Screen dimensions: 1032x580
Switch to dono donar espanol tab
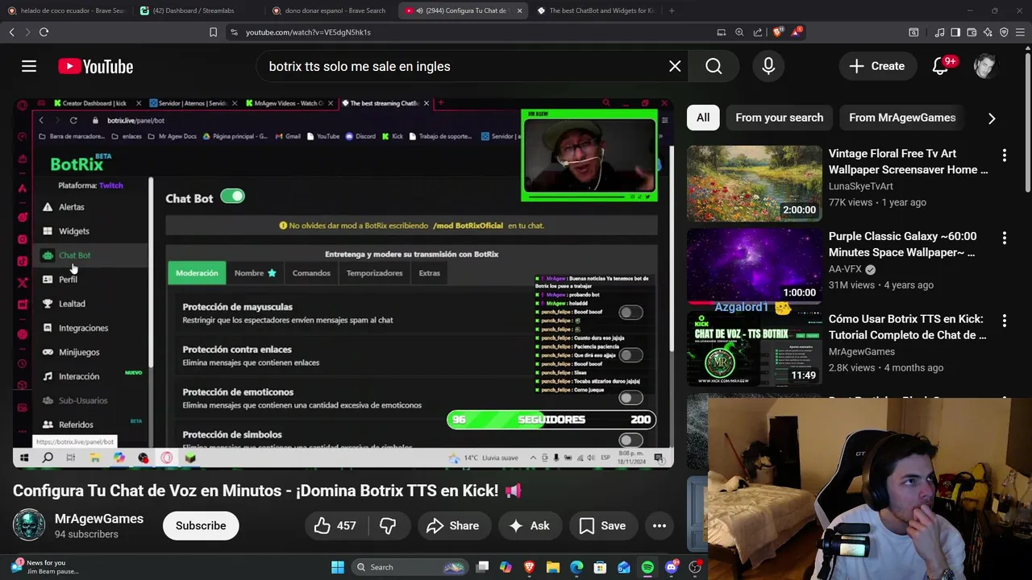coord(331,10)
